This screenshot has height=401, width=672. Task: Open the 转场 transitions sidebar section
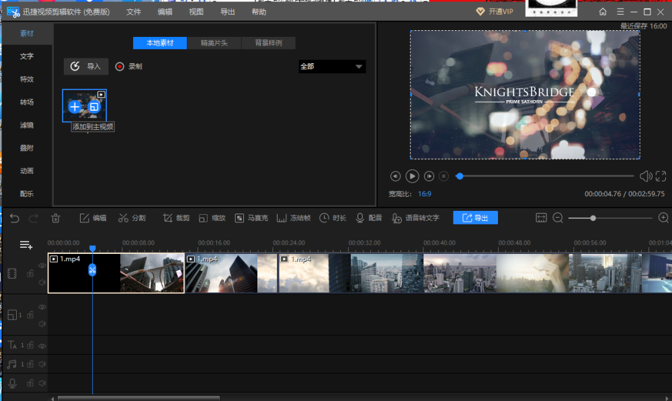27,102
